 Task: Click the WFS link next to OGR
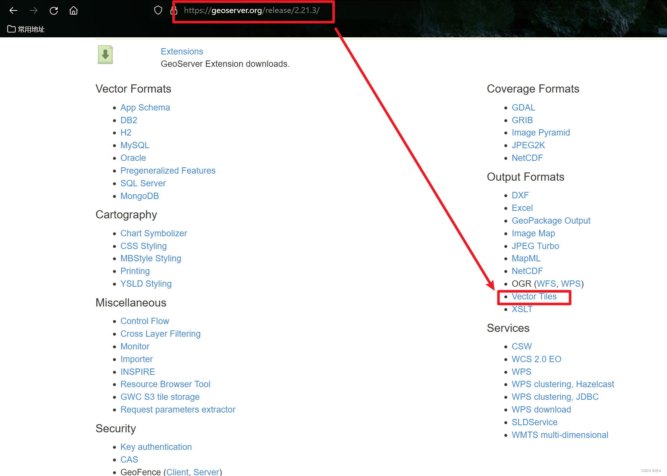(547, 284)
